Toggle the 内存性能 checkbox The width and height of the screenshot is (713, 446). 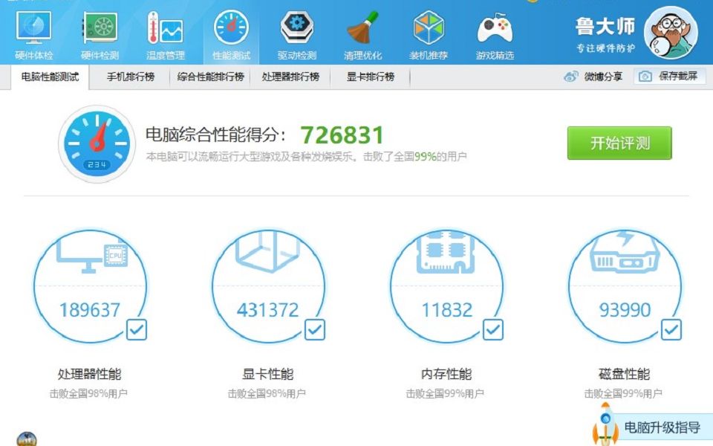click(x=493, y=329)
